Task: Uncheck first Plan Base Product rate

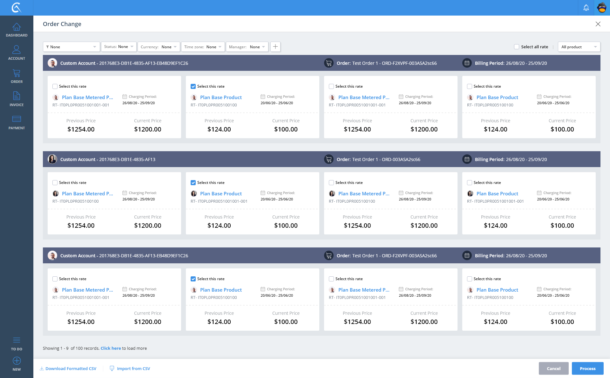Action: tap(193, 86)
